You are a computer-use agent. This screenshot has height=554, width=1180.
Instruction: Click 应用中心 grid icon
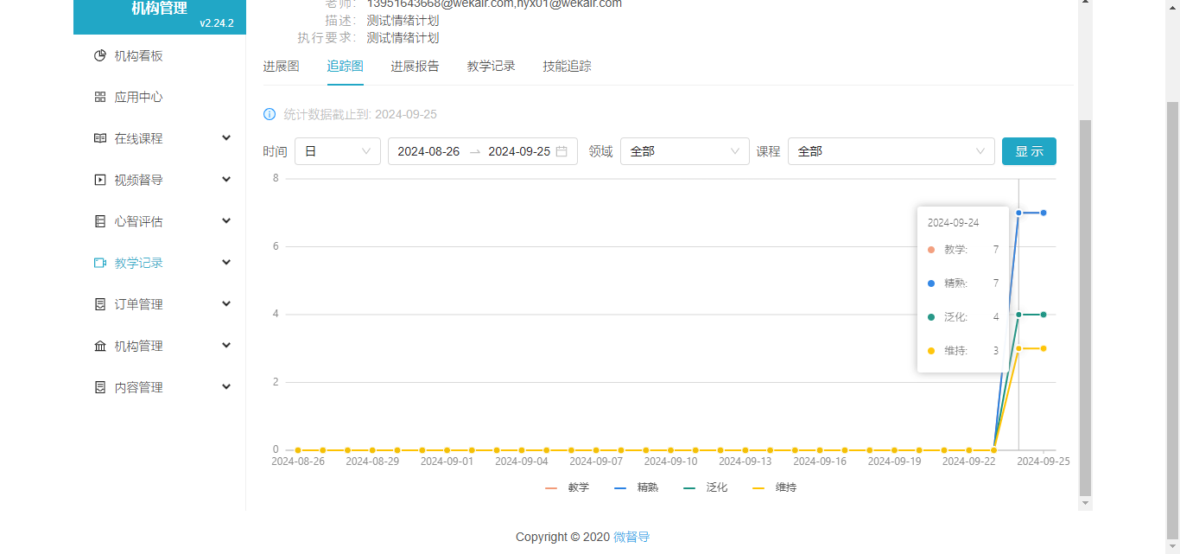(x=100, y=98)
